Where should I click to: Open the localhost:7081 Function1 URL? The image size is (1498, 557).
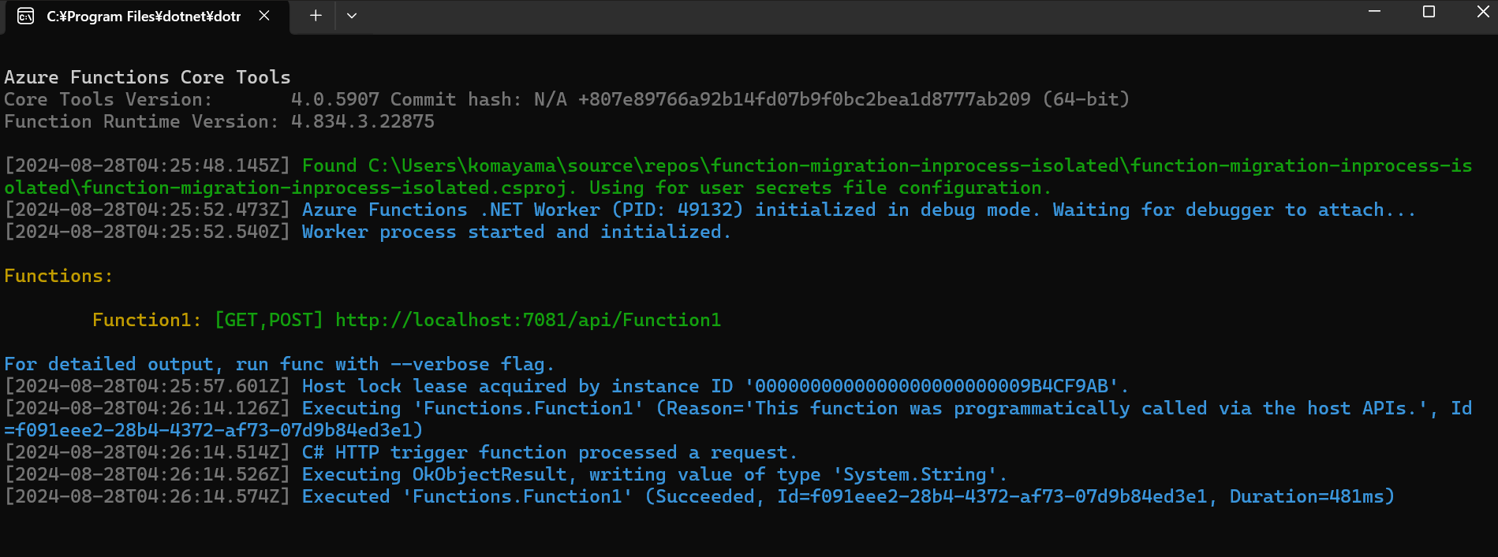point(528,320)
